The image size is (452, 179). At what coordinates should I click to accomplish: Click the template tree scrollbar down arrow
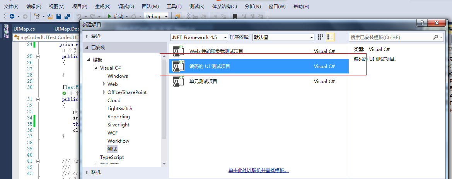(164, 164)
